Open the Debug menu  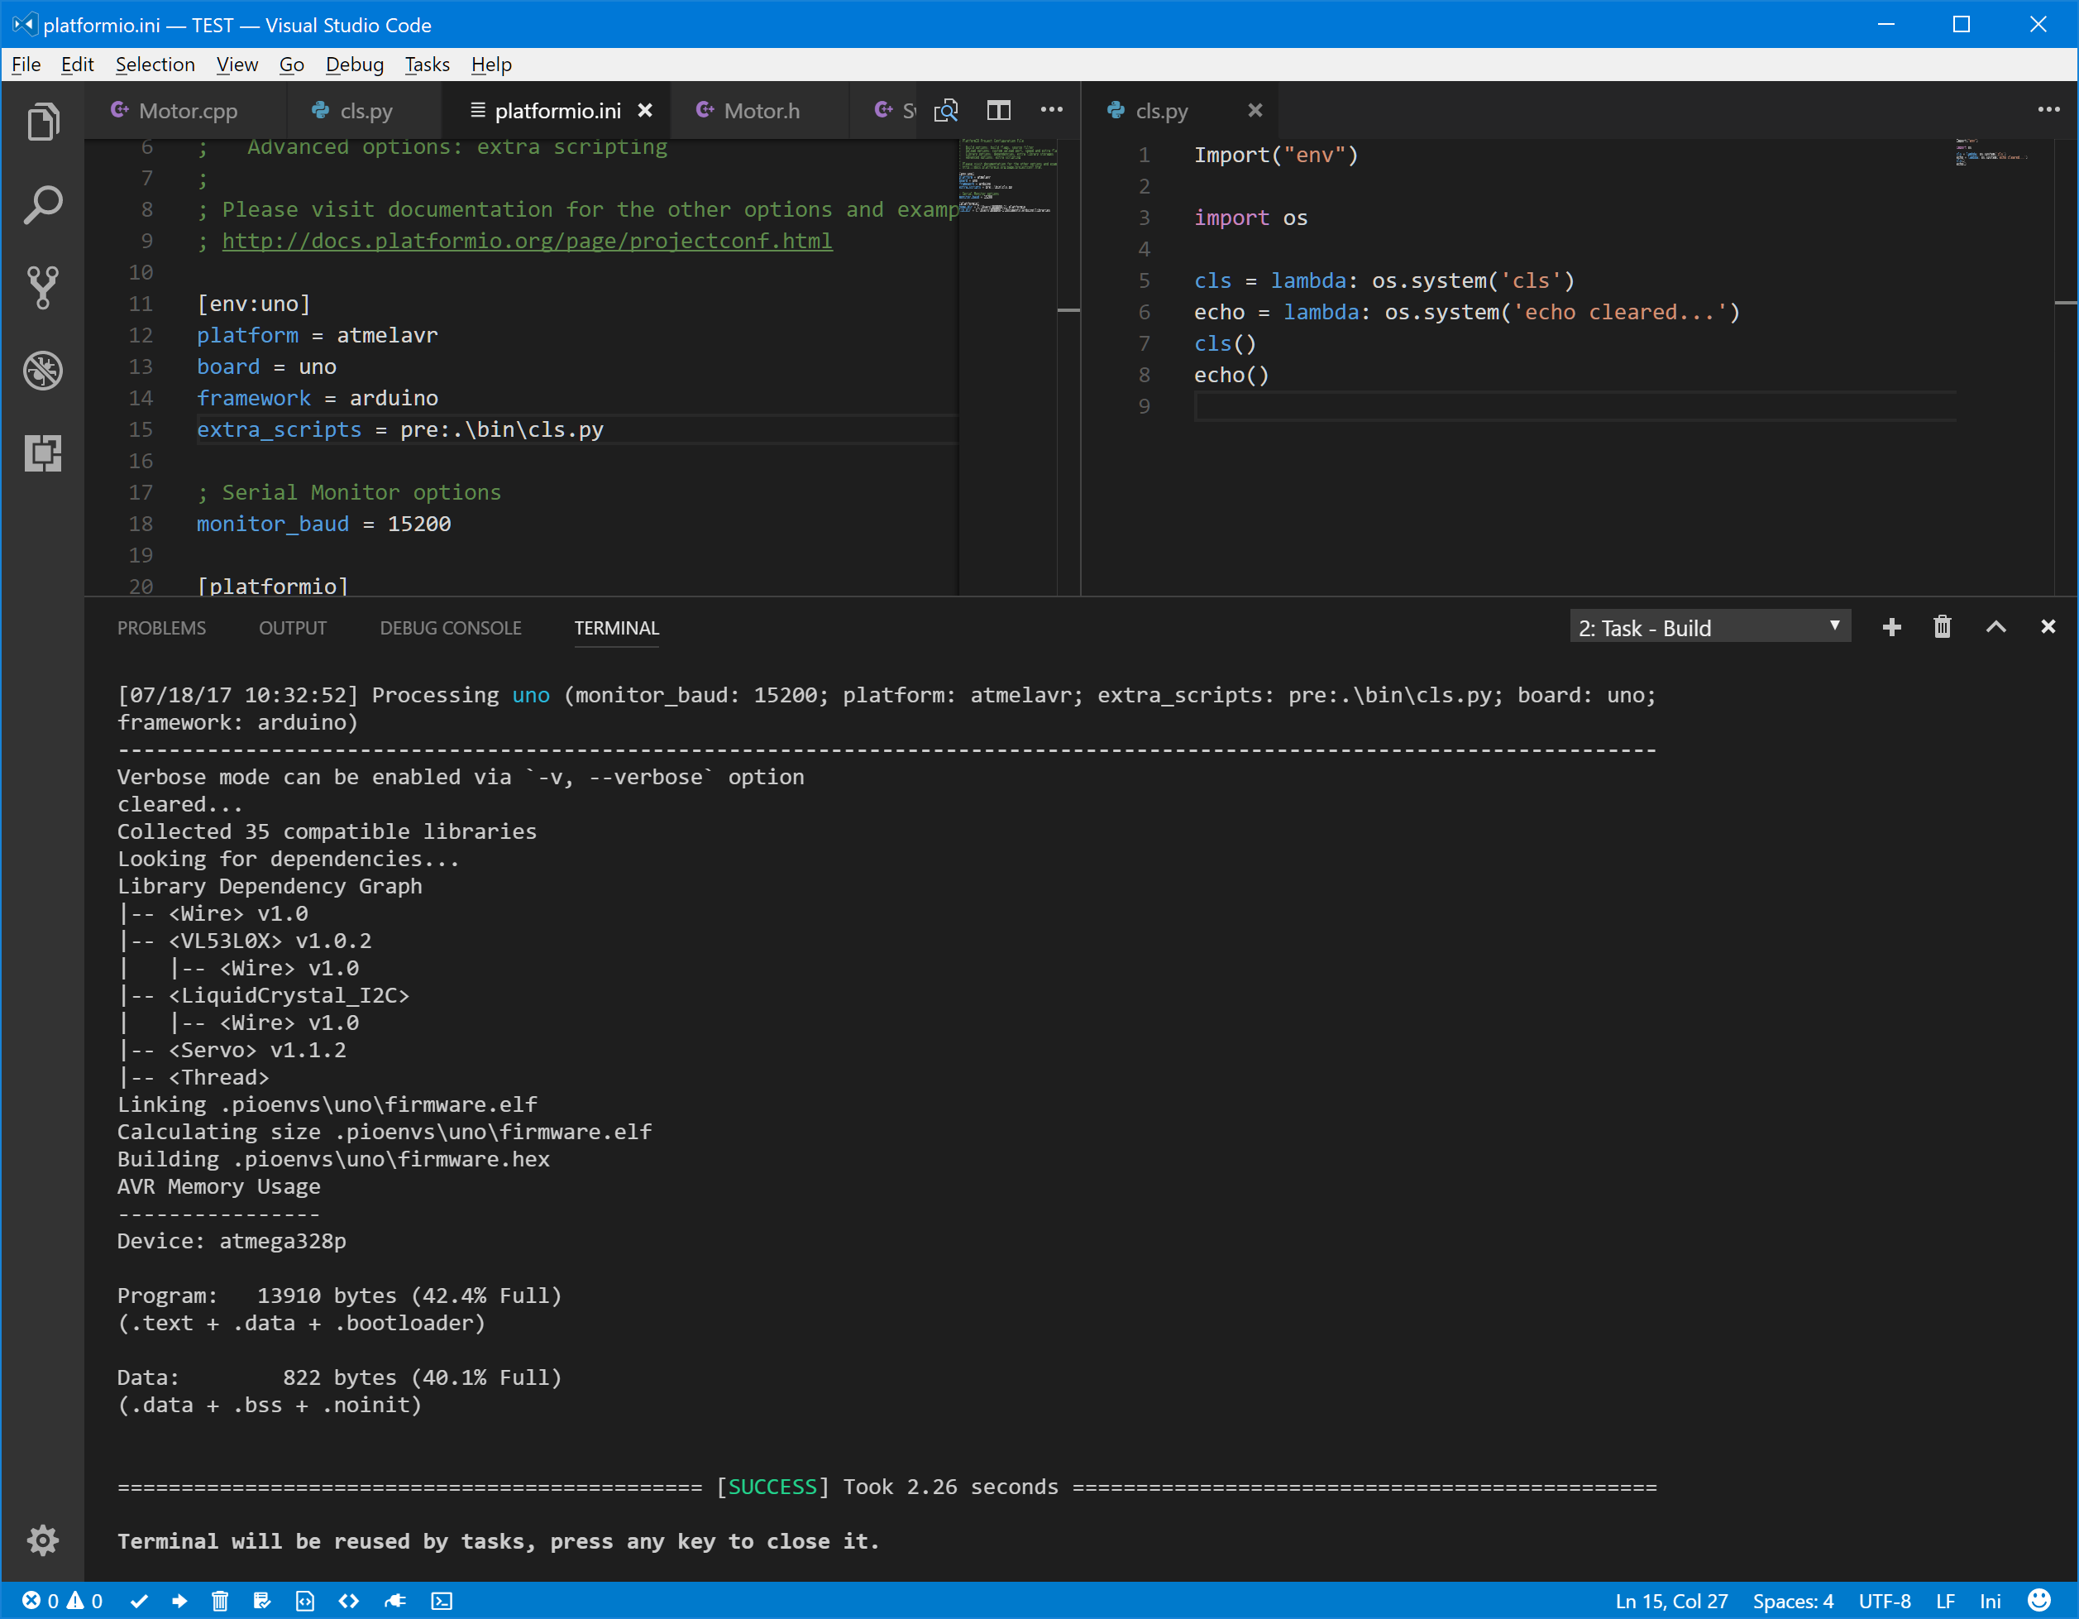354,64
